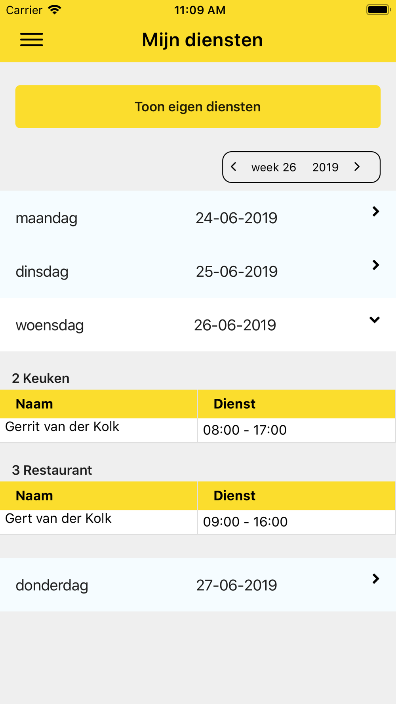Select the week 26 label
This screenshot has width=396, height=704.
[x=274, y=167]
